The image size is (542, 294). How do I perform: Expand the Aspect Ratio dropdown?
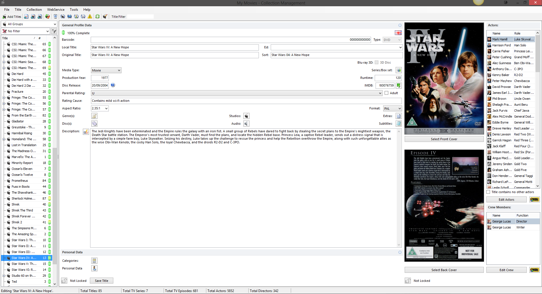tap(100, 108)
